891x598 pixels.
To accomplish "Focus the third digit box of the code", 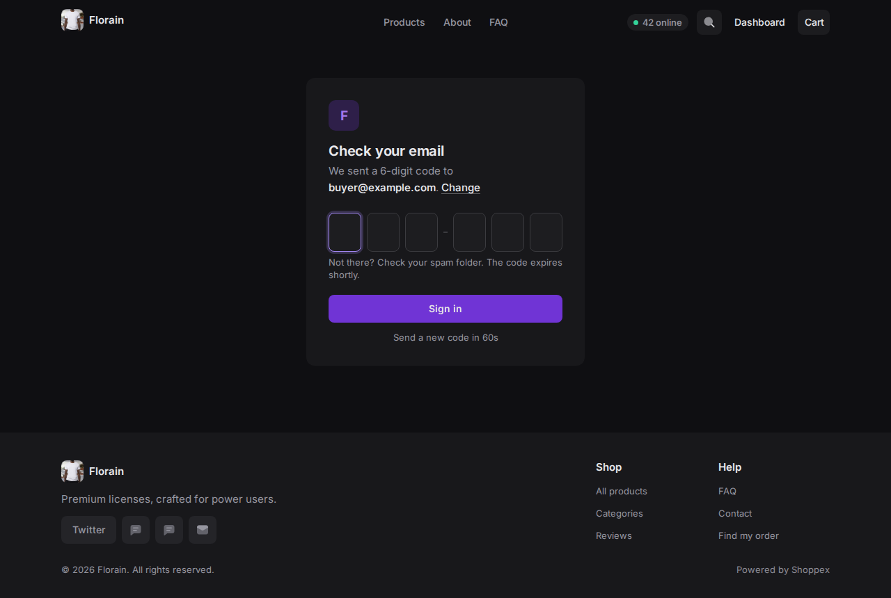I will [421, 232].
